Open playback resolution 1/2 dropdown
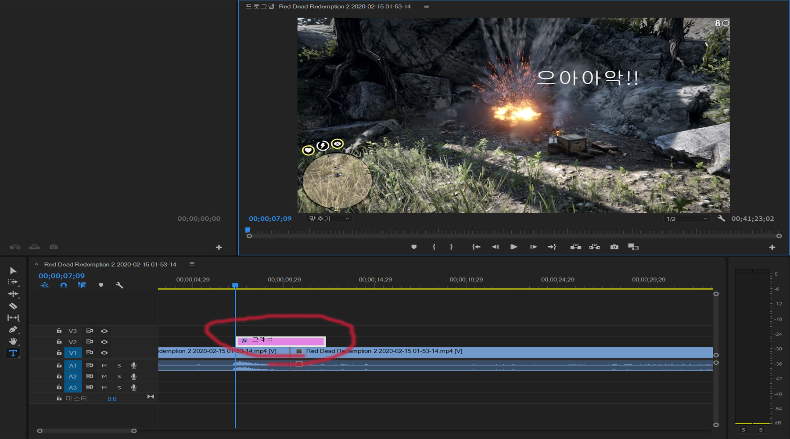This screenshot has height=439, width=790. click(x=687, y=219)
